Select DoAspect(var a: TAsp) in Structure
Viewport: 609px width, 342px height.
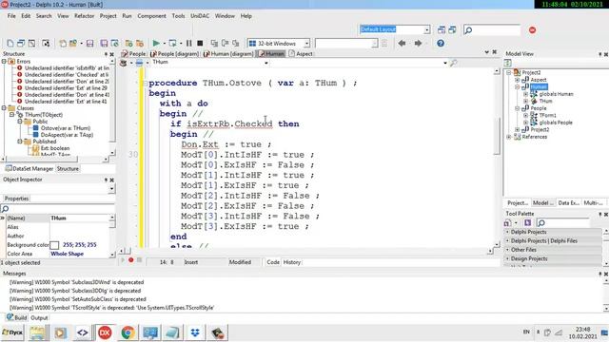[67, 135]
